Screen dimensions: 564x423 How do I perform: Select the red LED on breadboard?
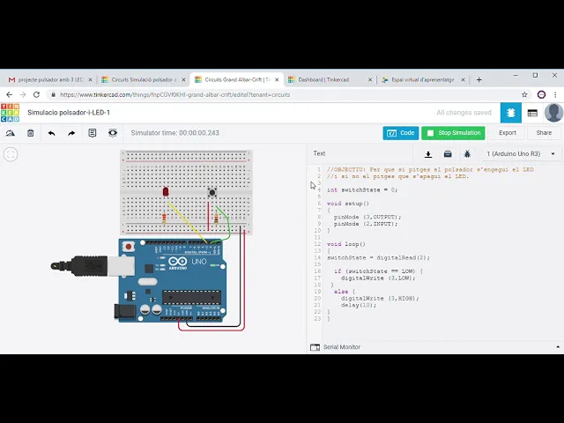166,192
